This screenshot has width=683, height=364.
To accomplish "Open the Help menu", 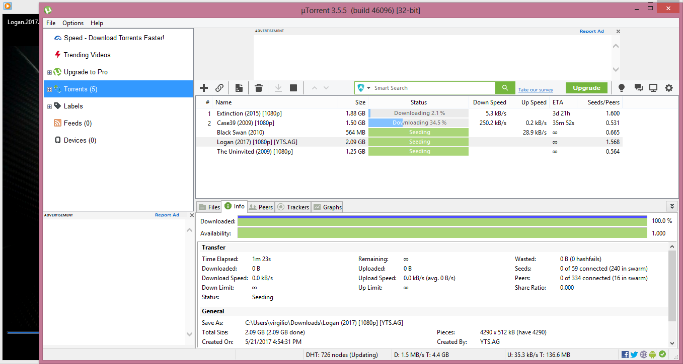I will tap(97, 23).
